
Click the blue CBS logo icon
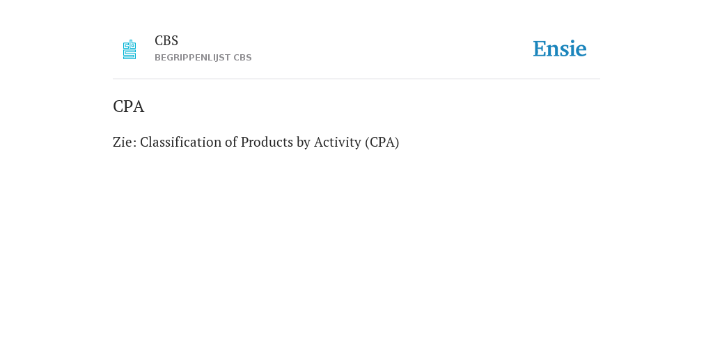point(130,49)
